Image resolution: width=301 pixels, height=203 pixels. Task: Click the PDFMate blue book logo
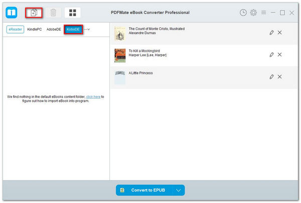tap(12, 13)
